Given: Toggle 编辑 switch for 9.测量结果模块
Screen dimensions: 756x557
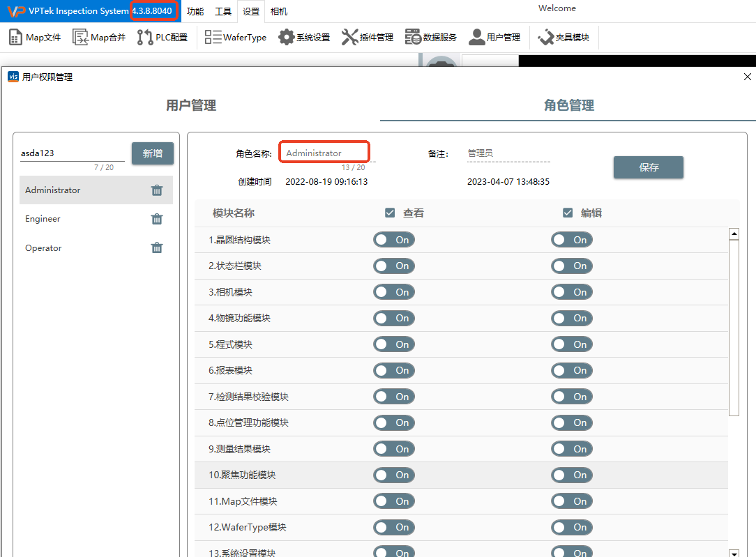Looking at the screenshot, I should (572, 449).
